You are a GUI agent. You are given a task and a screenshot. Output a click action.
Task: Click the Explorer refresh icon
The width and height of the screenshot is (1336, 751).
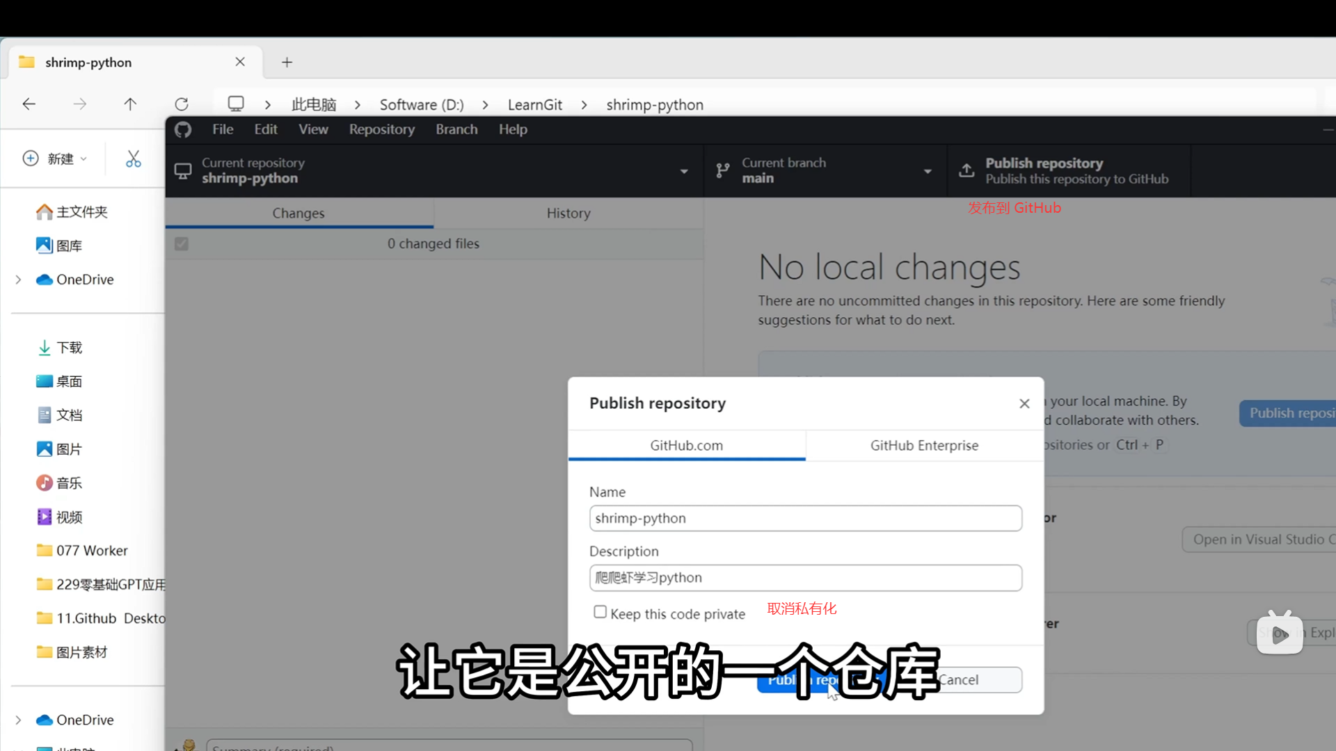(182, 104)
